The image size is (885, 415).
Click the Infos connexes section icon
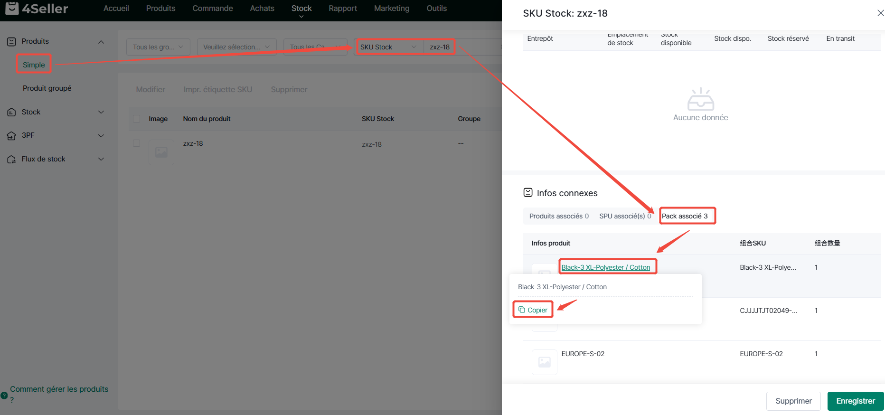528,192
